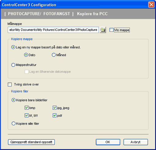Screen dimensions: 156x150
Task: Click the browse folder icon next to Målmappe
Action: (103, 30)
